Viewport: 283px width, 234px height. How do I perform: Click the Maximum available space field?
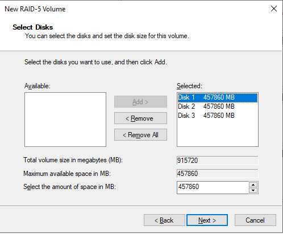pyautogui.click(x=217, y=174)
